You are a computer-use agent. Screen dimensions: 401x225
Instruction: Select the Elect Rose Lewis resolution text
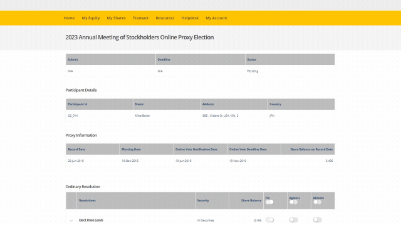point(91,220)
